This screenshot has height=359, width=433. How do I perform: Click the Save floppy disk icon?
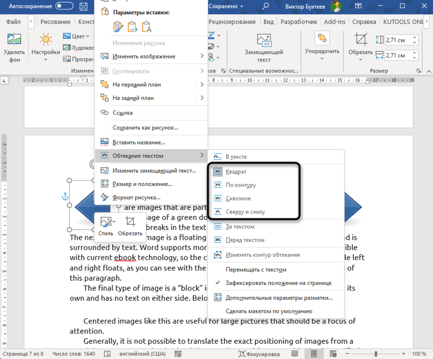tap(83, 6)
